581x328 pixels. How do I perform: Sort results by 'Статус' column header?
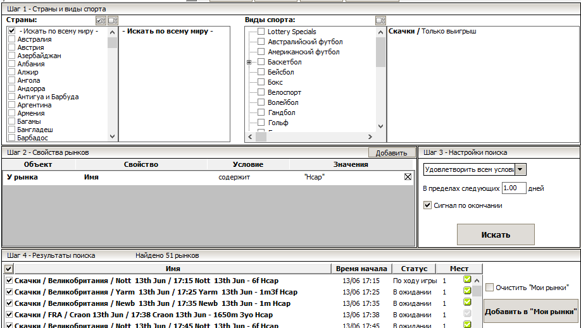[414, 269]
